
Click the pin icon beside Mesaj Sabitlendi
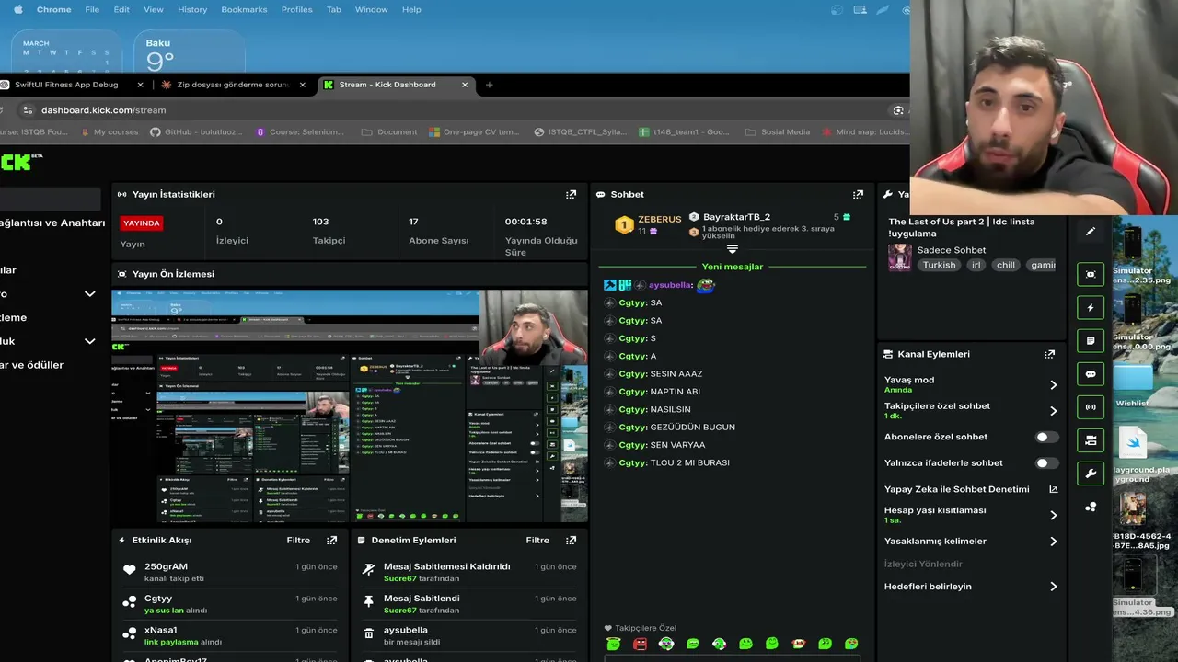pyautogui.click(x=369, y=601)
